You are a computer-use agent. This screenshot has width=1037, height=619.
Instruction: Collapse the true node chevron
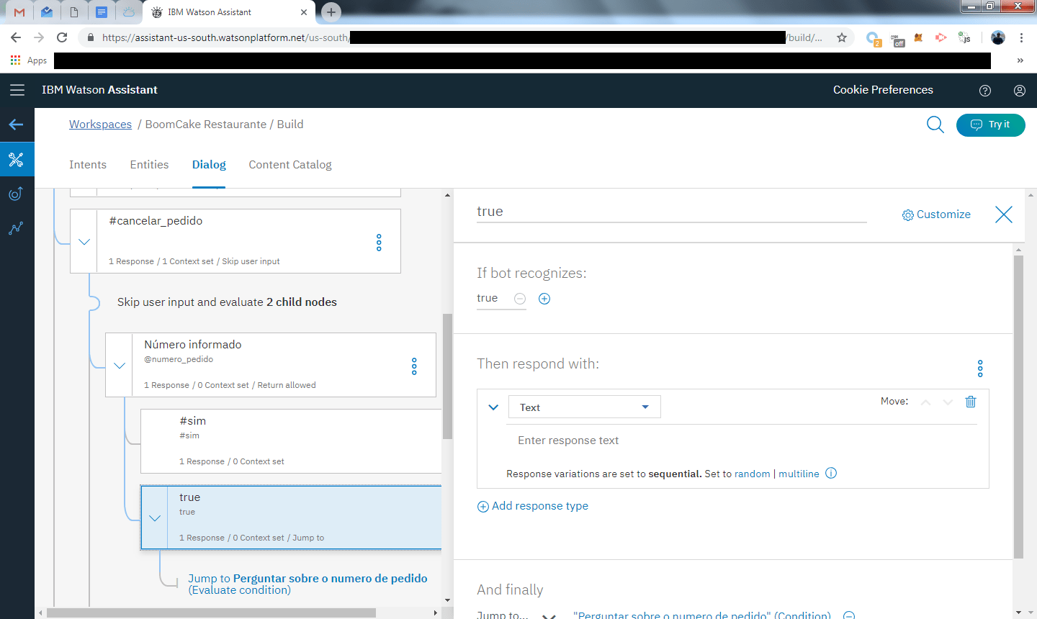point(155,518)
